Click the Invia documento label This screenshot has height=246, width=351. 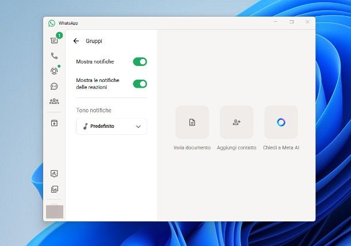point(192,147)
